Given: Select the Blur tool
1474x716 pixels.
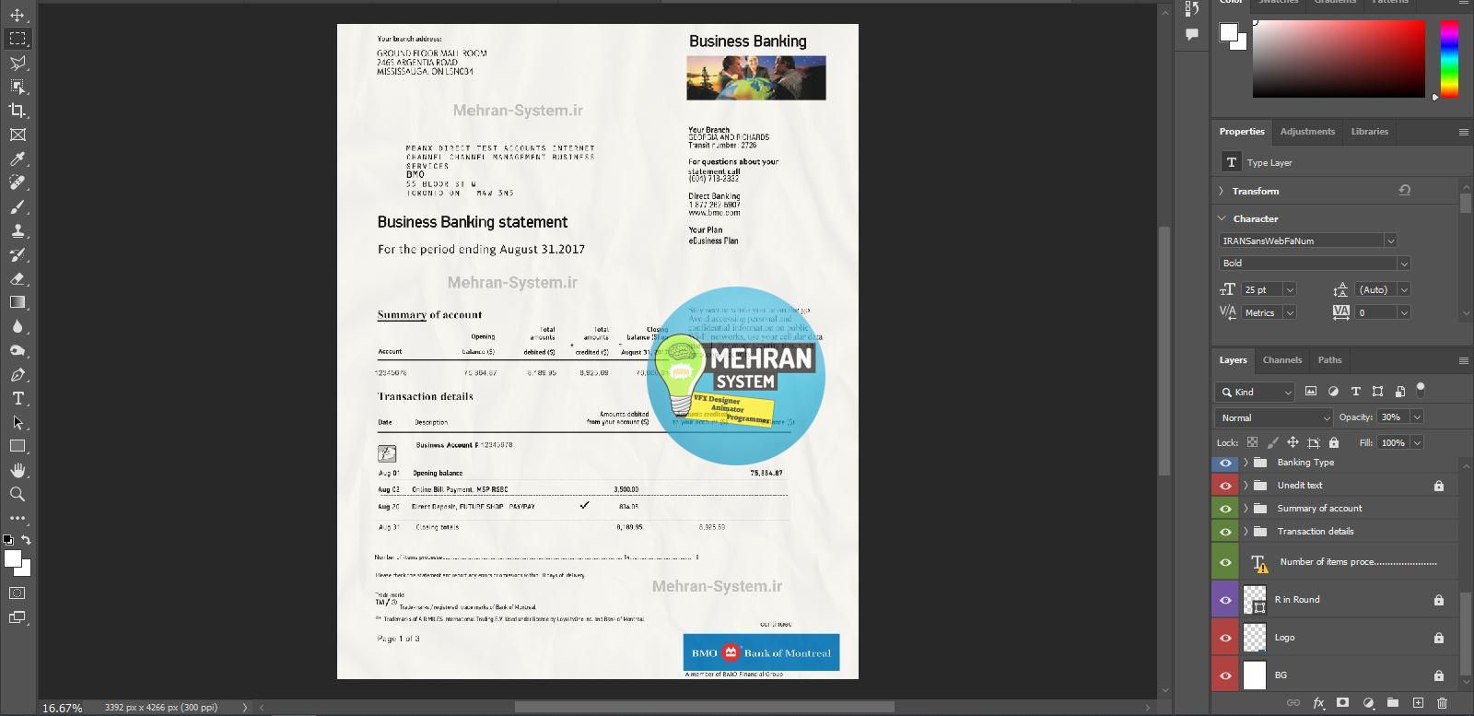Looking at the screenshot, I should pos(18,326).
